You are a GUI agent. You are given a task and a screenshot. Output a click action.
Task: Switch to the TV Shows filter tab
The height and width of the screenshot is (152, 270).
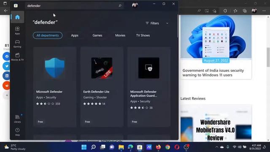point(143,35)
